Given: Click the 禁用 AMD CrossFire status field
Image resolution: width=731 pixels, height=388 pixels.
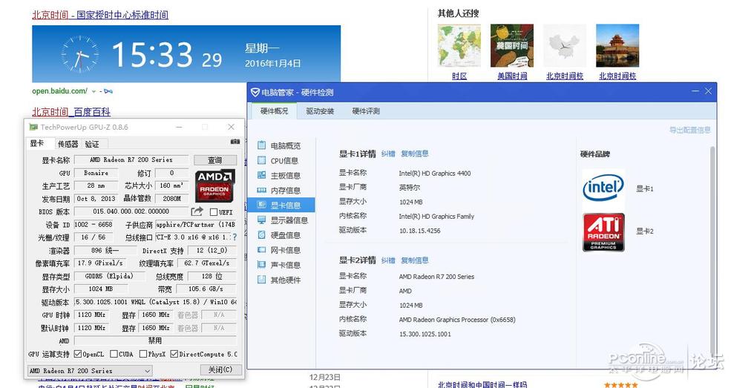Looking at the screenshot, I should point(155,341).
